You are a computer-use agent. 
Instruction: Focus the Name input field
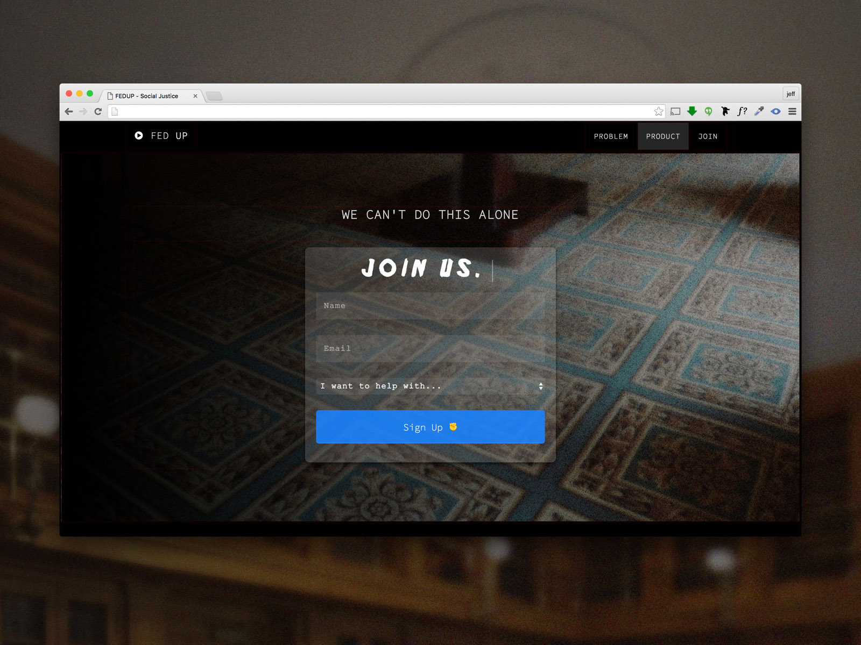click(x=430, y=306)
